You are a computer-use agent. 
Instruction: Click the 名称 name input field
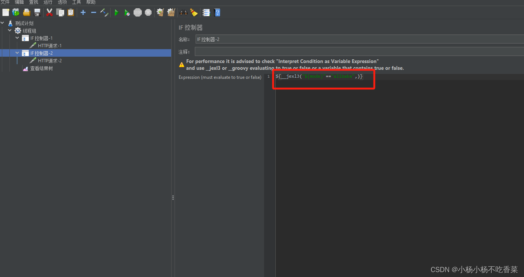[359, 39]
